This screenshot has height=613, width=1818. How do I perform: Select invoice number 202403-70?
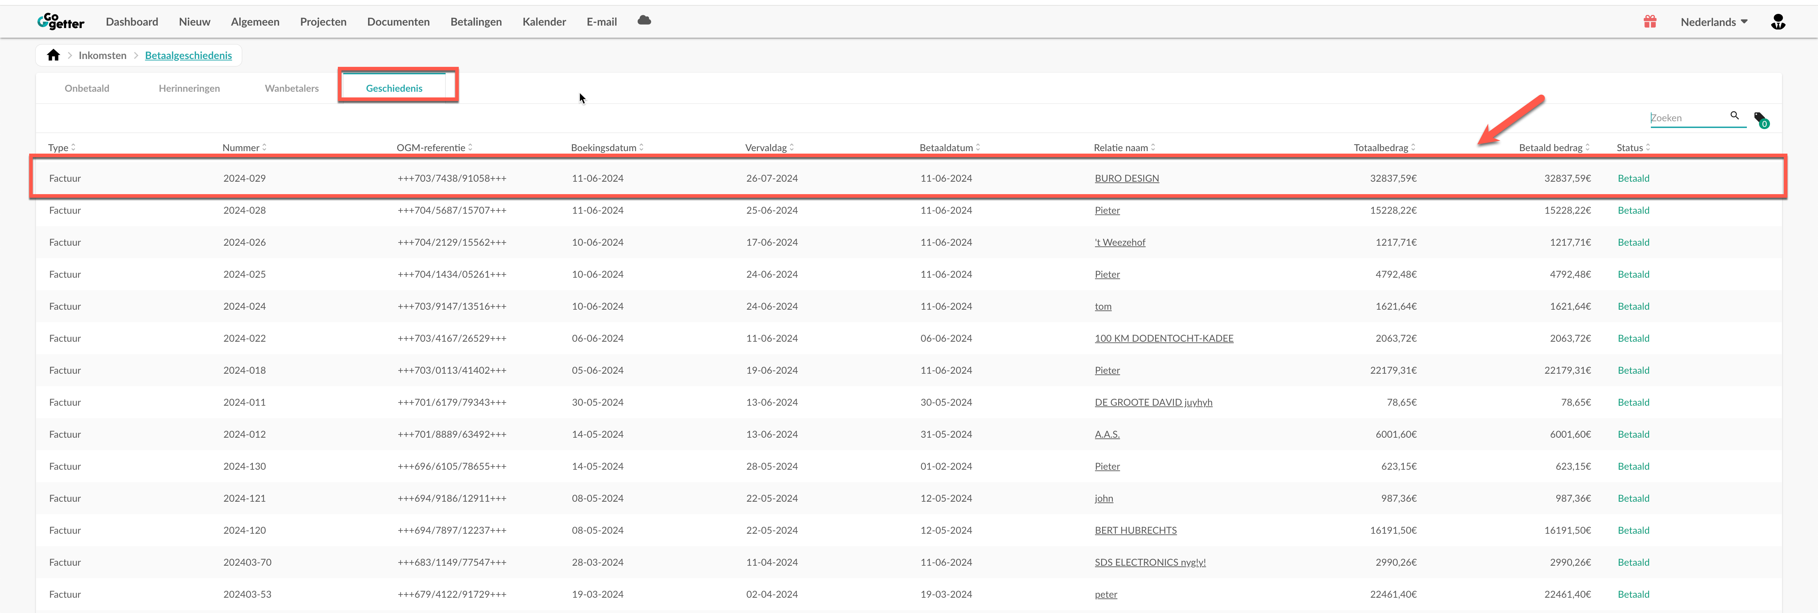pos(247,562)
